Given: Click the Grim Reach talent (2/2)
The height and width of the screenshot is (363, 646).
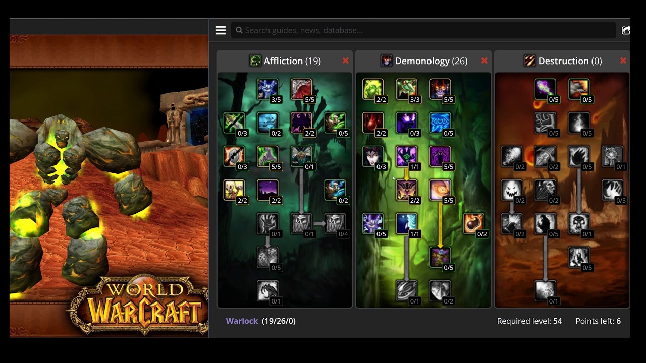Looking at the screenshot, I should (x=234, y=190).
